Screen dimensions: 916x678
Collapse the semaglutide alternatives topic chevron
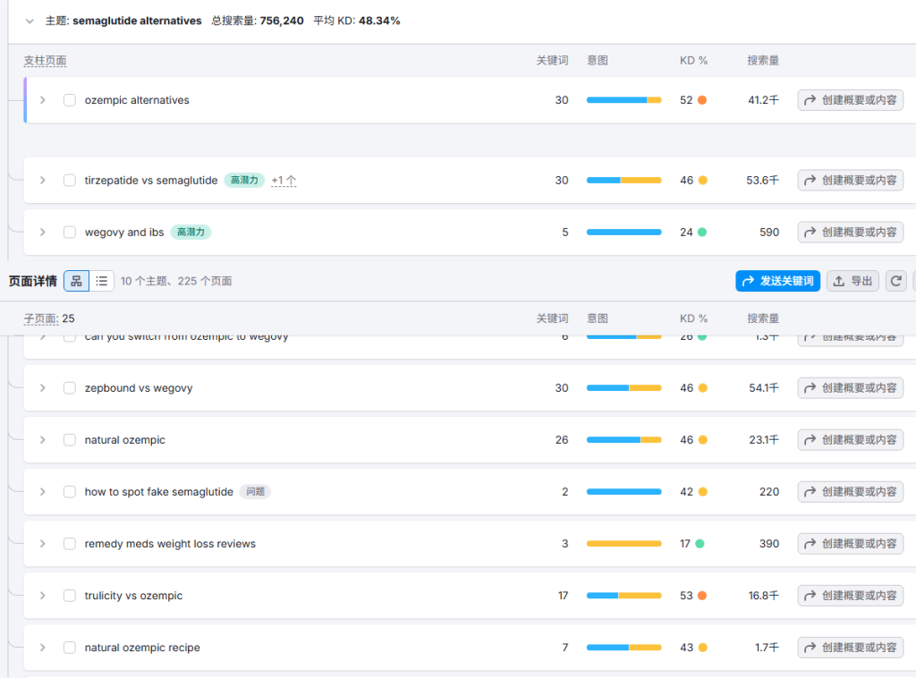point(30,21)
